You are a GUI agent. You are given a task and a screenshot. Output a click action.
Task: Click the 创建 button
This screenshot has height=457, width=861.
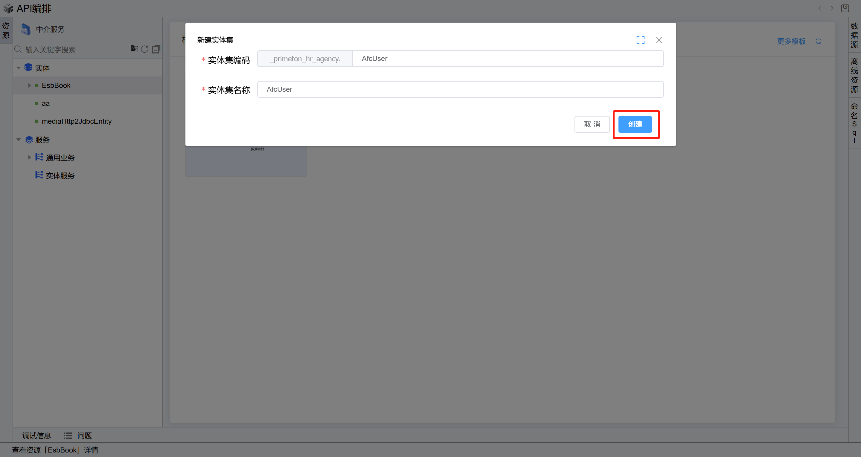[635, 124]
